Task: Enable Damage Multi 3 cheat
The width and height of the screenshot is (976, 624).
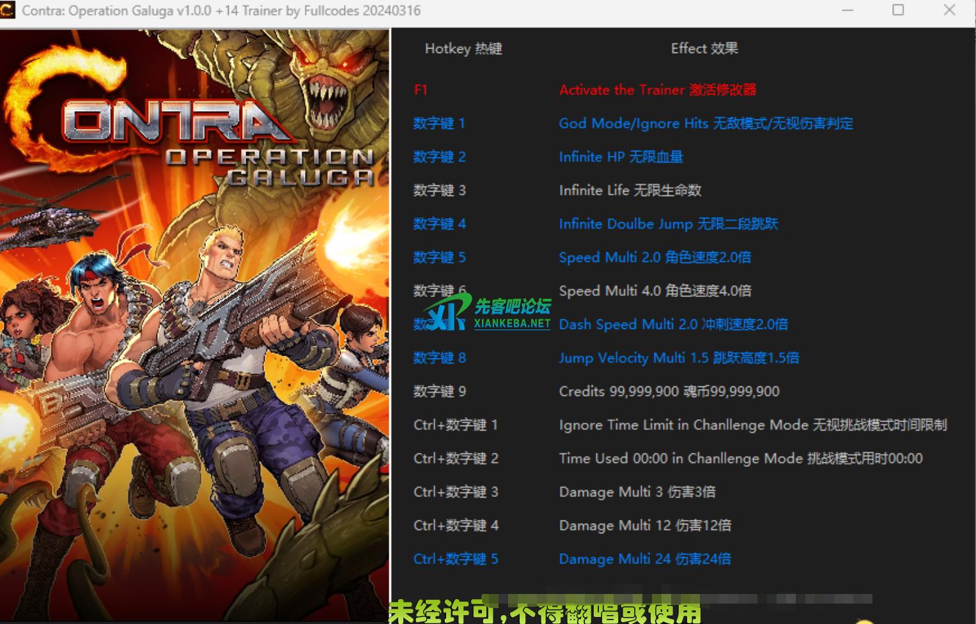Action: (637, 492)
